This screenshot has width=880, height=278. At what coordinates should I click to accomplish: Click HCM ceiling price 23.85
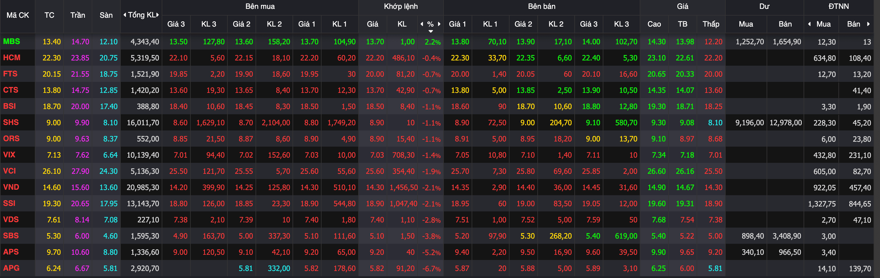[x=80, y=58]
